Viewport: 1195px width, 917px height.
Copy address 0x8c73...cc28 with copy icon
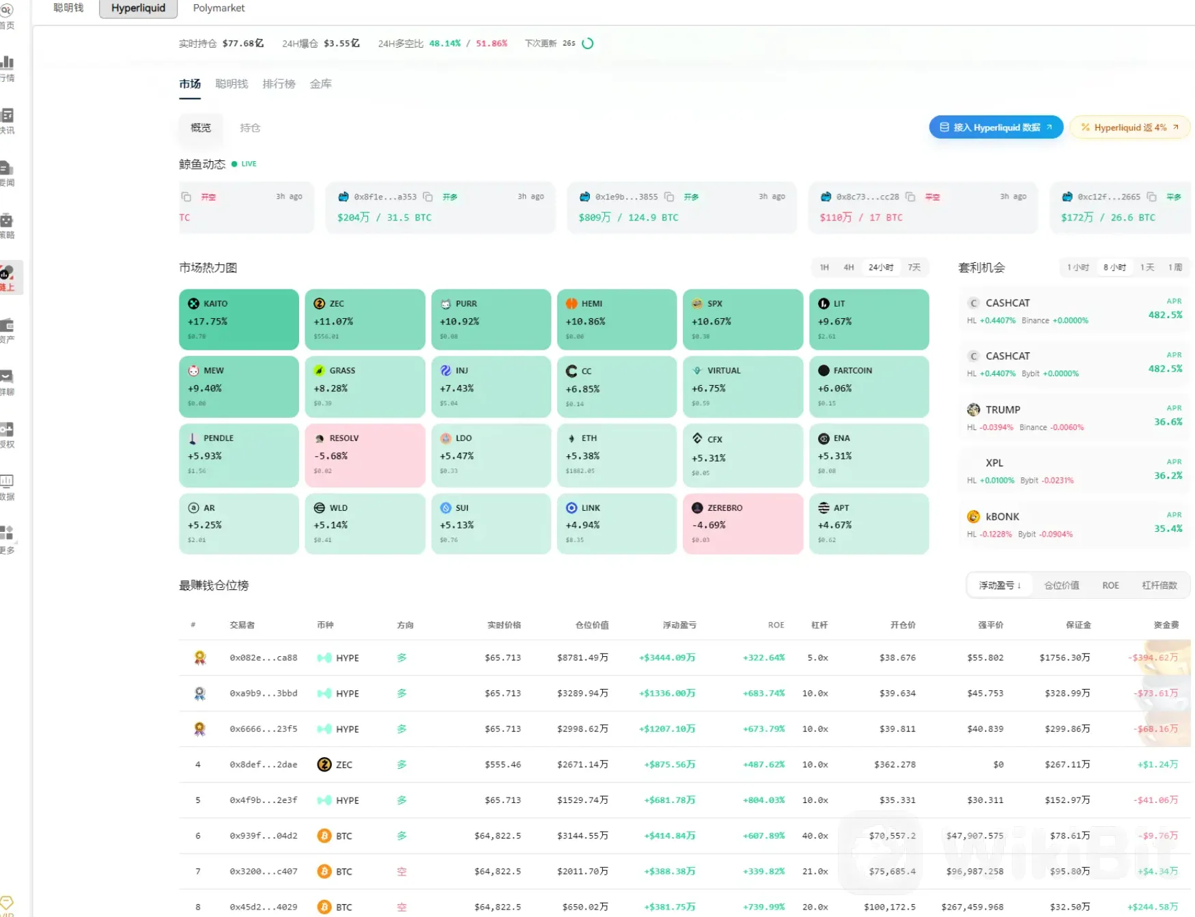point(910,197)
